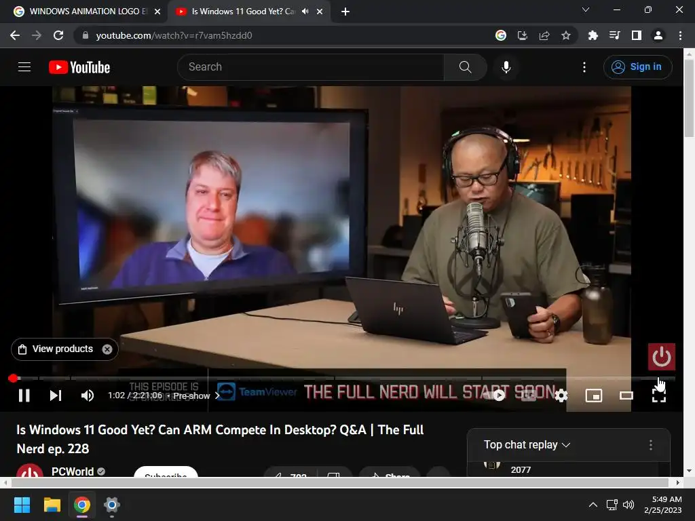Click the Chrome taskbar icon

click(x=82, y=505)
